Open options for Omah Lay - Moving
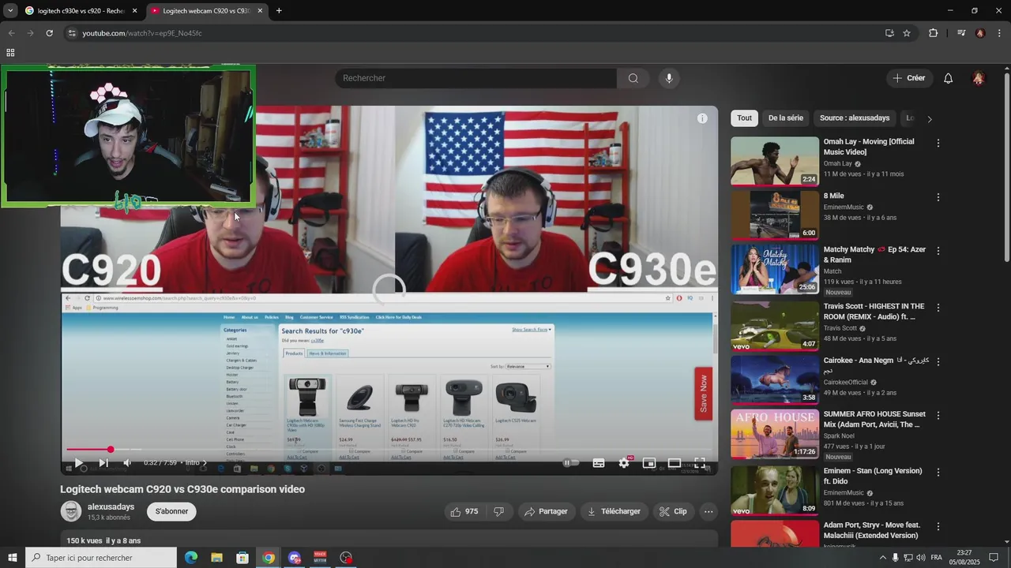Screen dimensions: 1011x568 [x=938, y=144]
